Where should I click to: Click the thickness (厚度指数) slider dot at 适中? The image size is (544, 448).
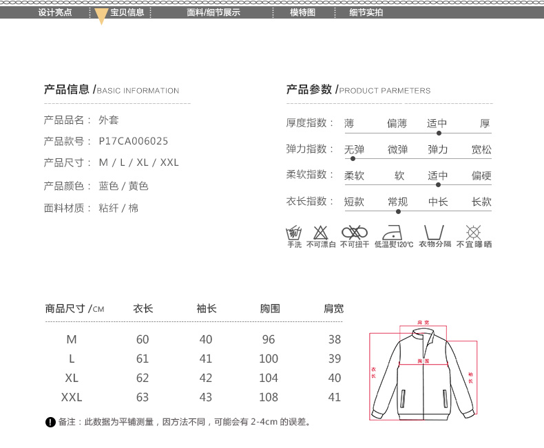click(x=439, y=133)
